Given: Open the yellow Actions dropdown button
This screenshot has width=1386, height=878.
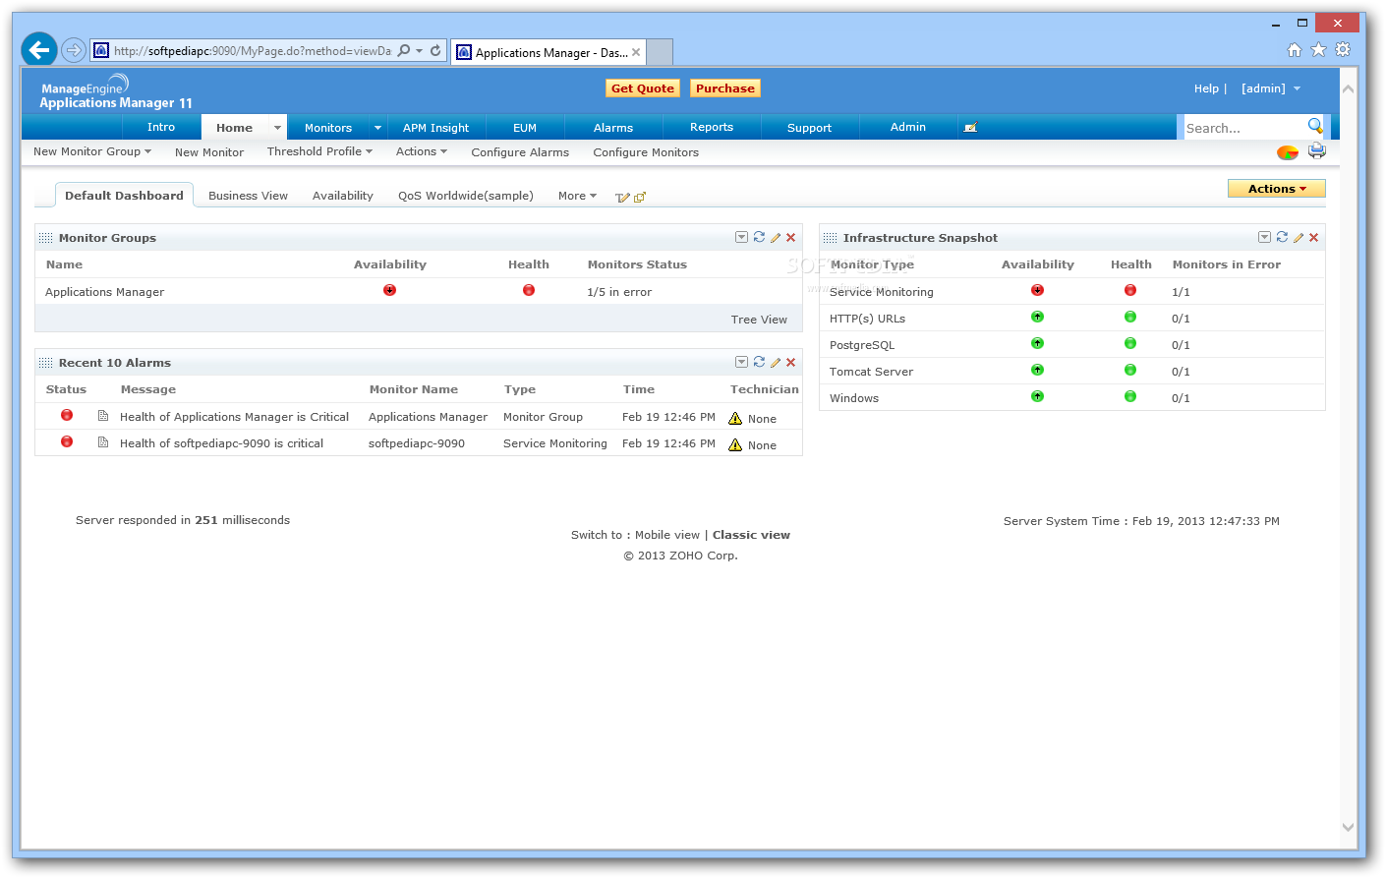Looking at the screenshot, I should pos(1277,189).
